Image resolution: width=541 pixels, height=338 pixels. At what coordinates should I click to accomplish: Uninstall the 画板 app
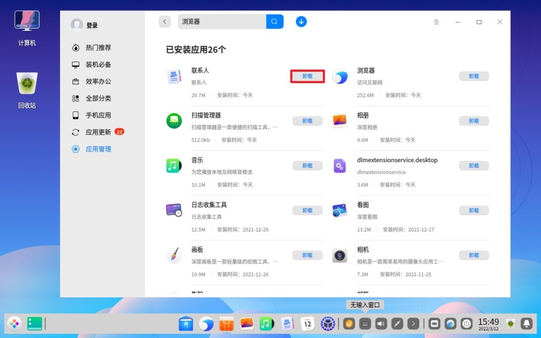(x=307, y=255)
